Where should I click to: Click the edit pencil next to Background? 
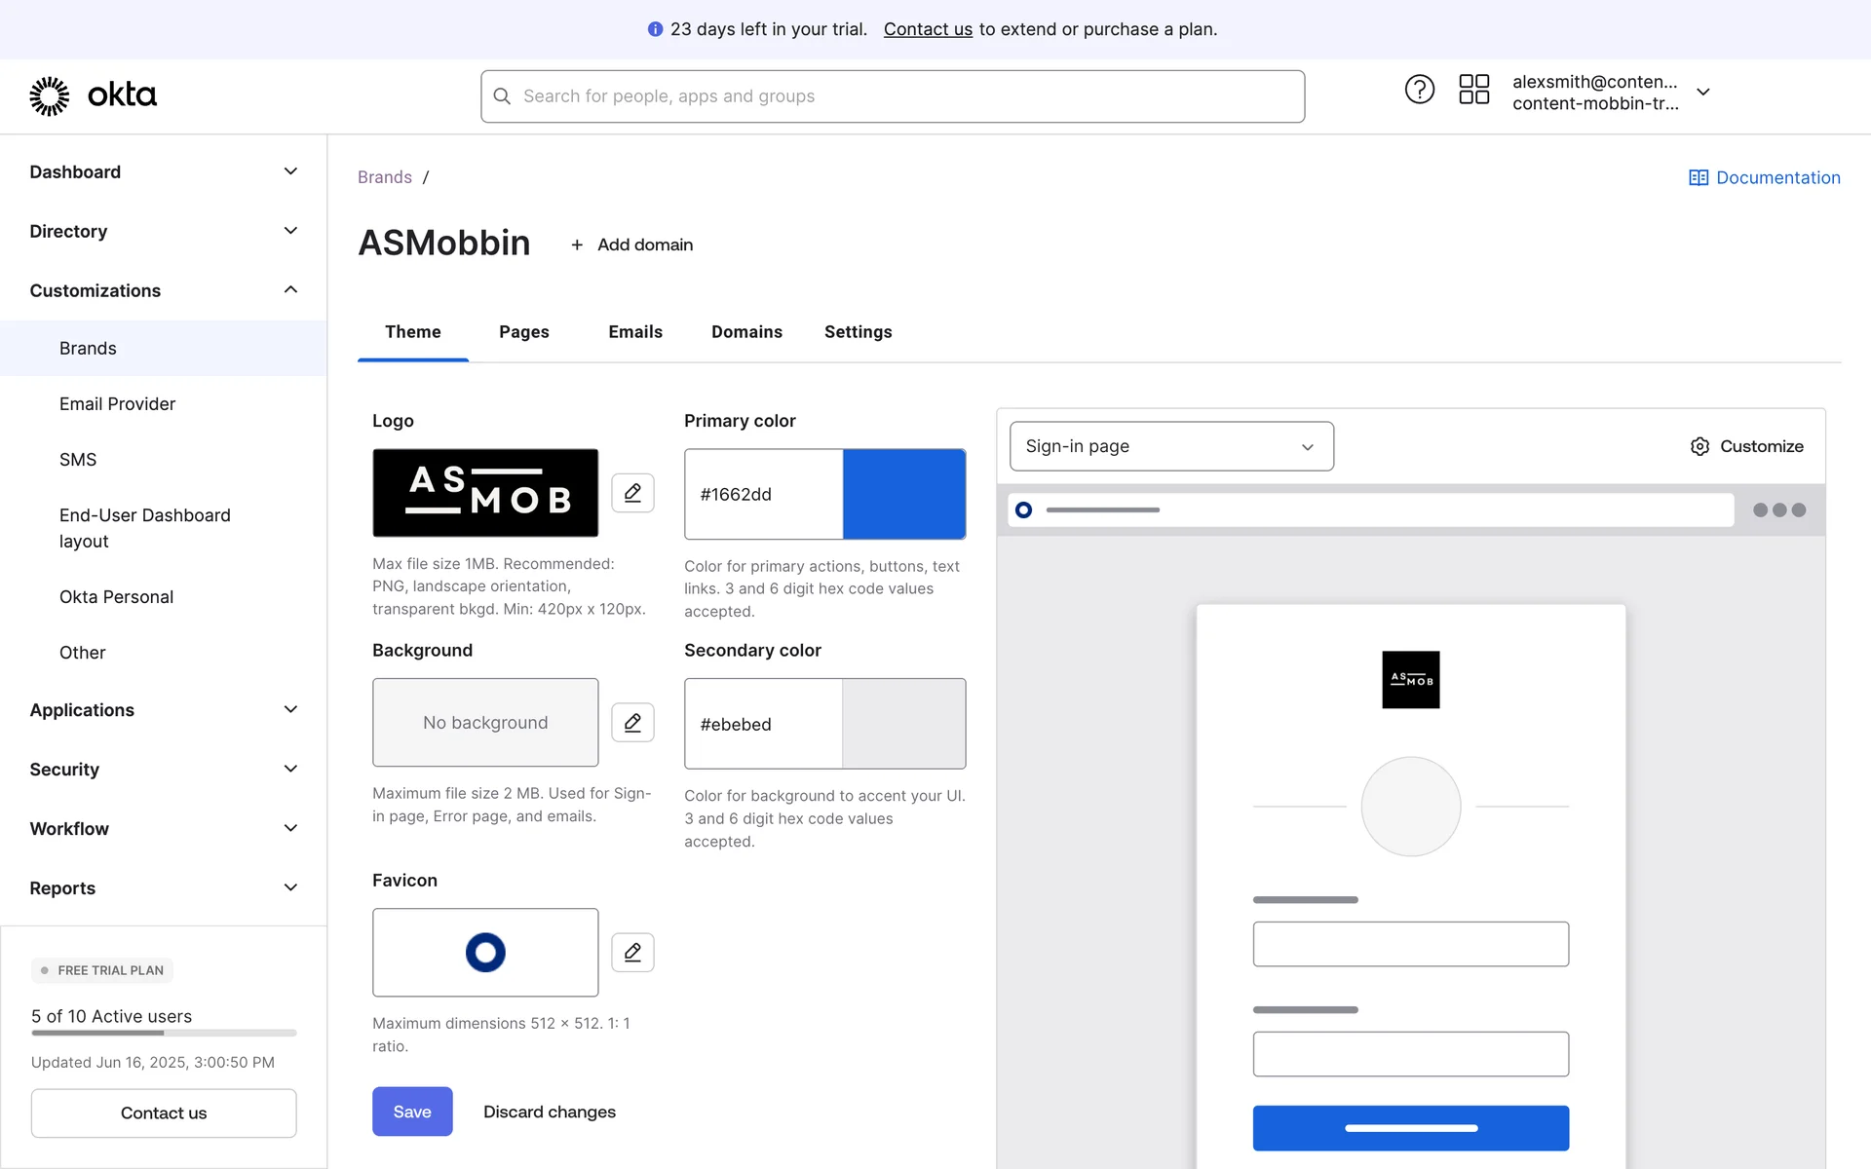click(x=632, y=723)
